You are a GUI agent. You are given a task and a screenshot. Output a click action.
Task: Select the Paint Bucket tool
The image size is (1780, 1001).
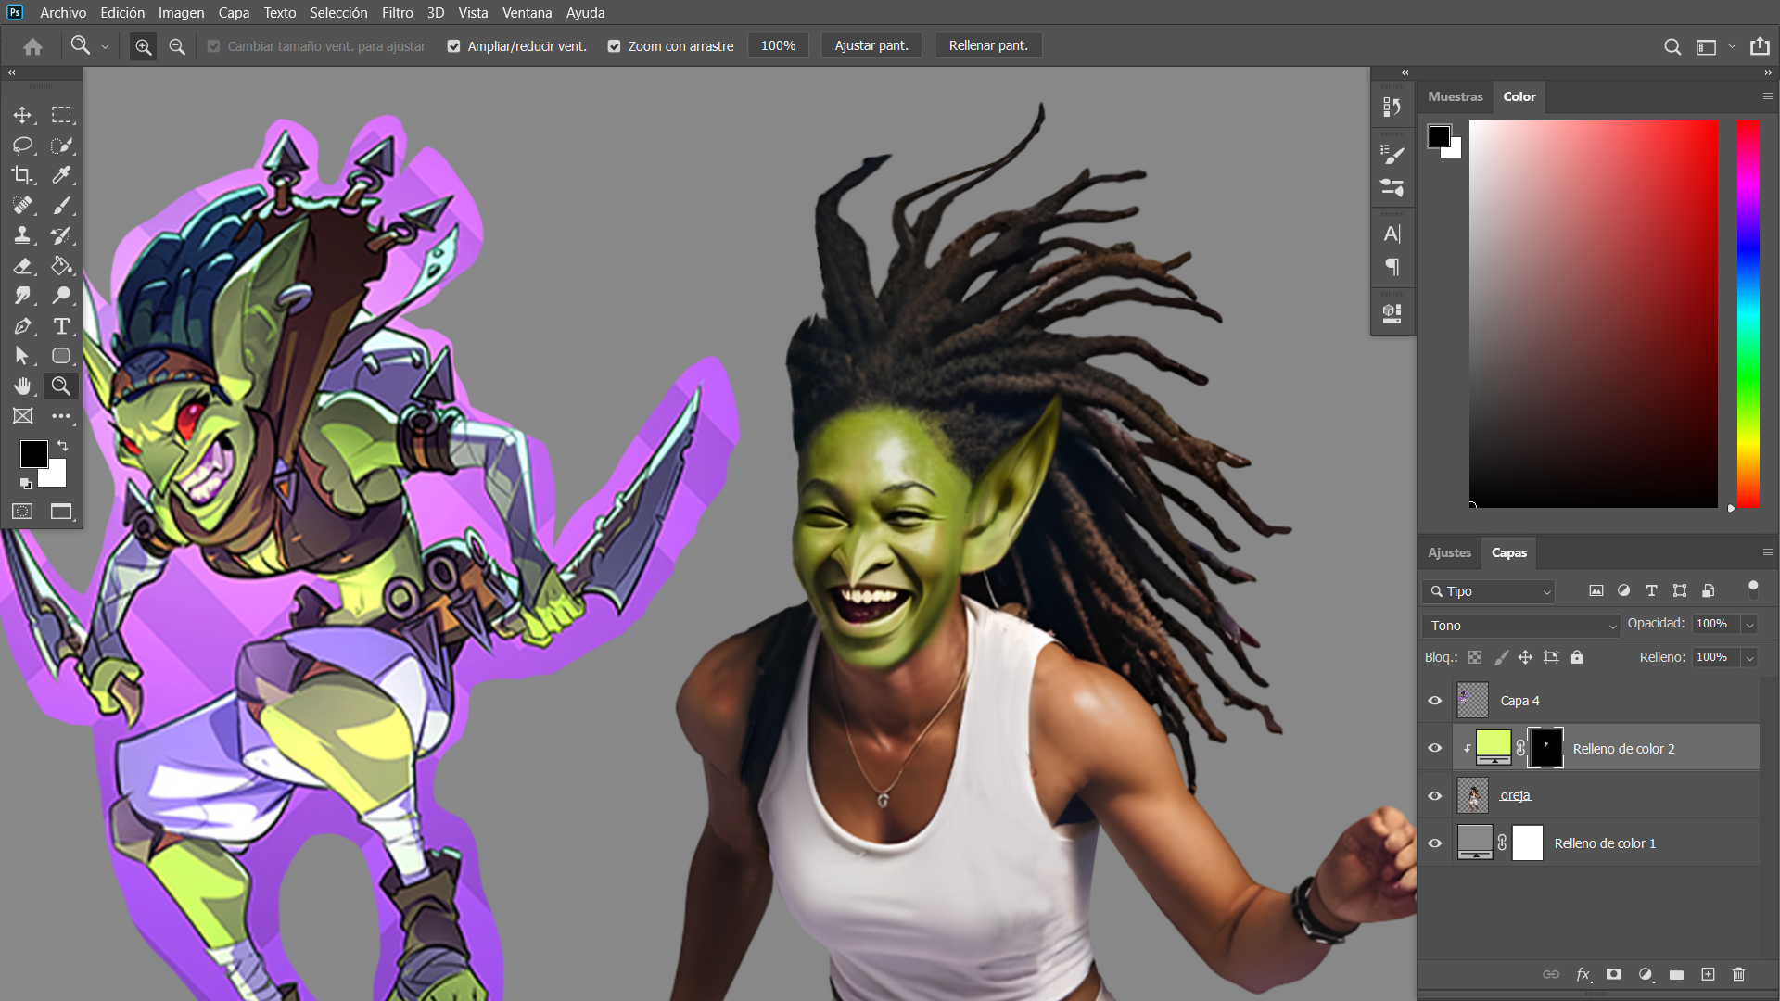click(x=61, y=266)
